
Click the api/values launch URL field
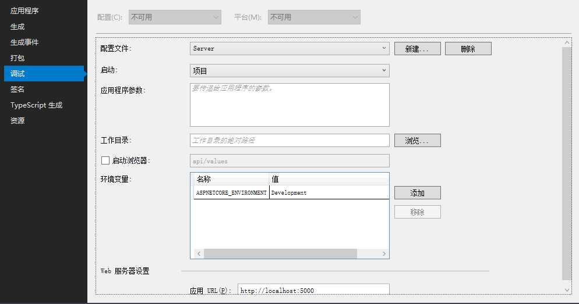(289, 161)
